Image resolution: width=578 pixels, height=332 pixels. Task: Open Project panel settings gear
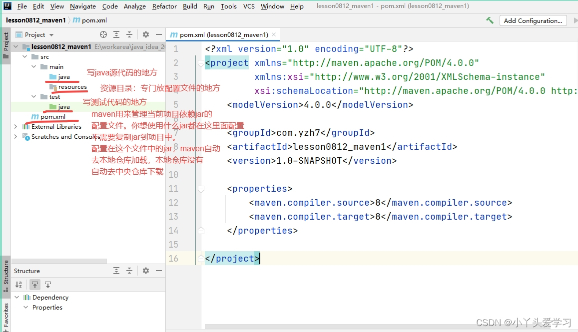146,34
